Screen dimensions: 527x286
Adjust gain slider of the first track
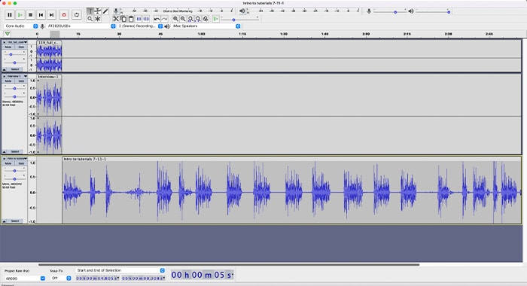(x=14, y=54)
